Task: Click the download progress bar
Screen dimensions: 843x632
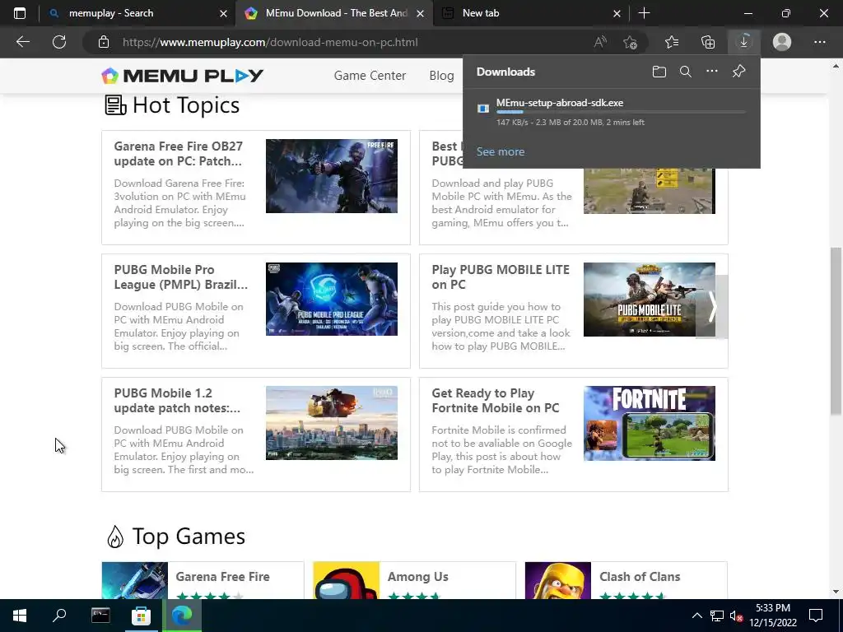Action: point(621,112)
